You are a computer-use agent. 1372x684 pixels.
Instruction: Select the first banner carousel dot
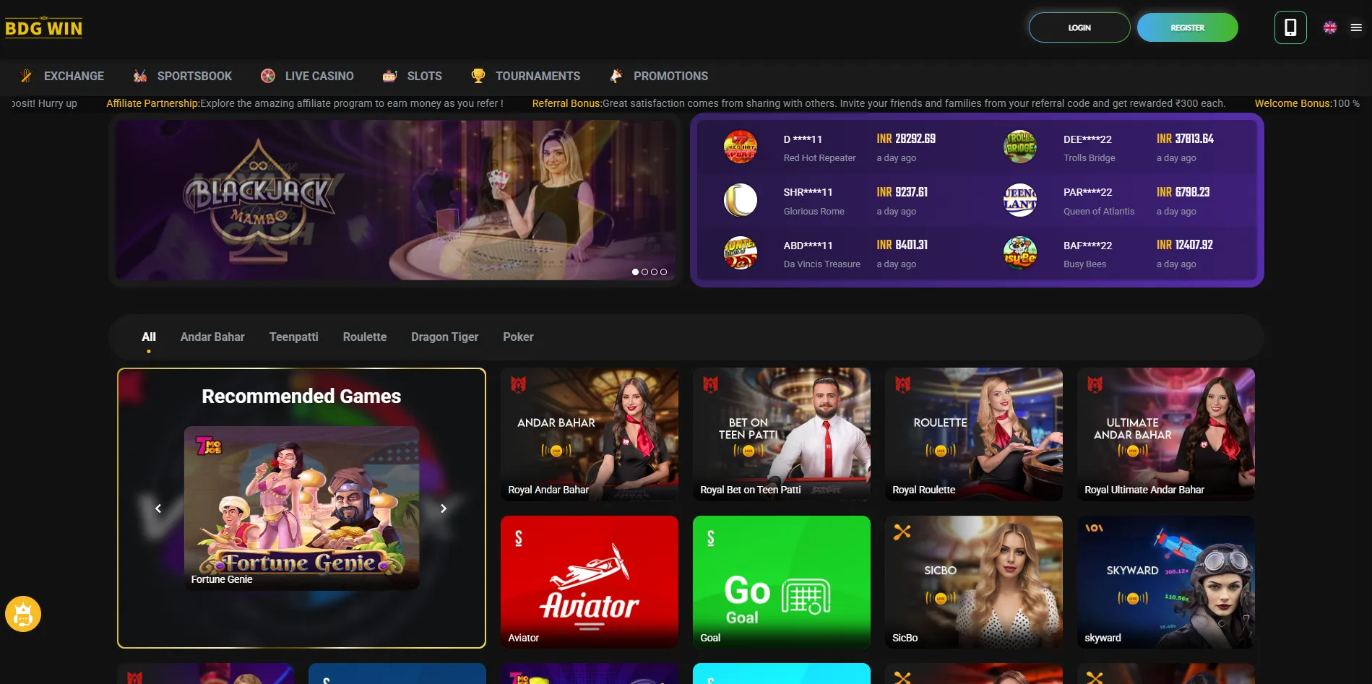(x=635, y=272)
